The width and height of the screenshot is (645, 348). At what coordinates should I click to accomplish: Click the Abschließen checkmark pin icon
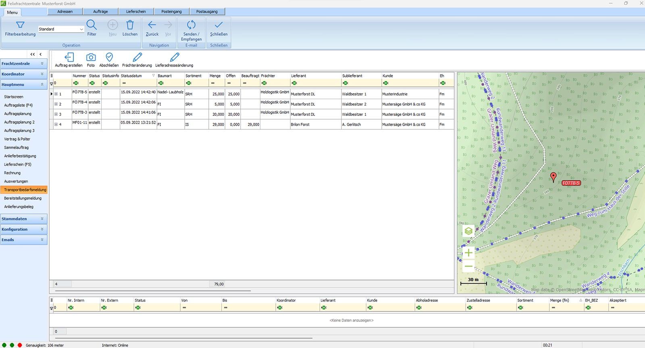click(x=109, y=57)
